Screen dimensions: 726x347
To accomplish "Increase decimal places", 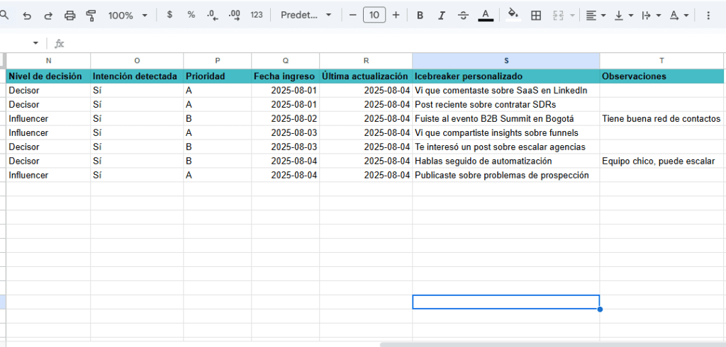I will (x=235, y=16).
